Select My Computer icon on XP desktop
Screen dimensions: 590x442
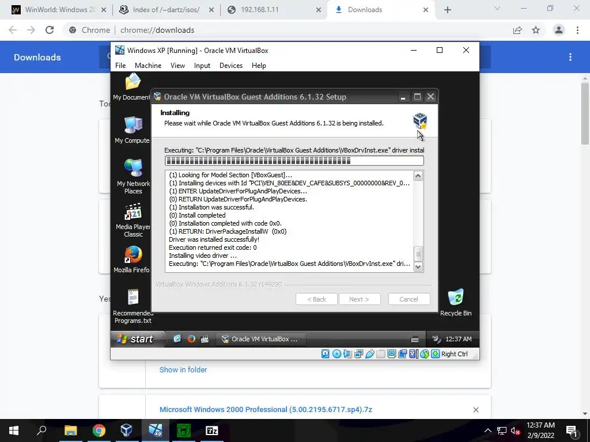tap(133, 130)
